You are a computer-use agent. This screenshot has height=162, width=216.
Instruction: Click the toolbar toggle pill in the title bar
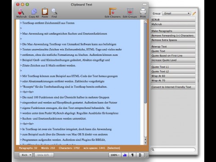tap(144, 4)
